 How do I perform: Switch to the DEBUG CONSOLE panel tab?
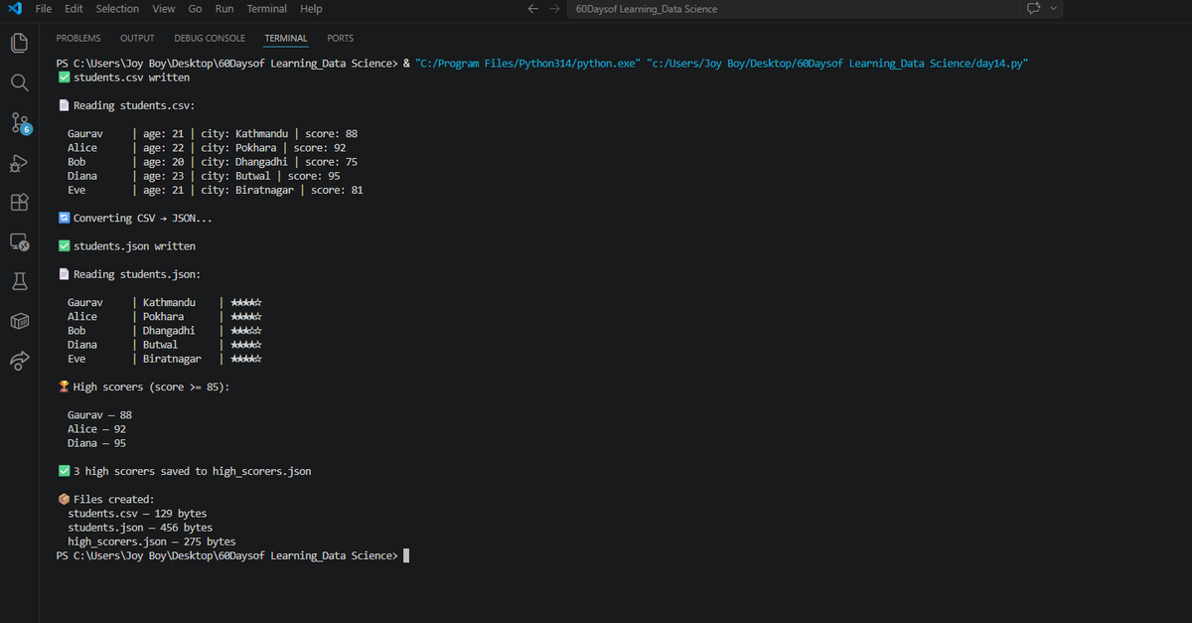click(x=210, y=38)
